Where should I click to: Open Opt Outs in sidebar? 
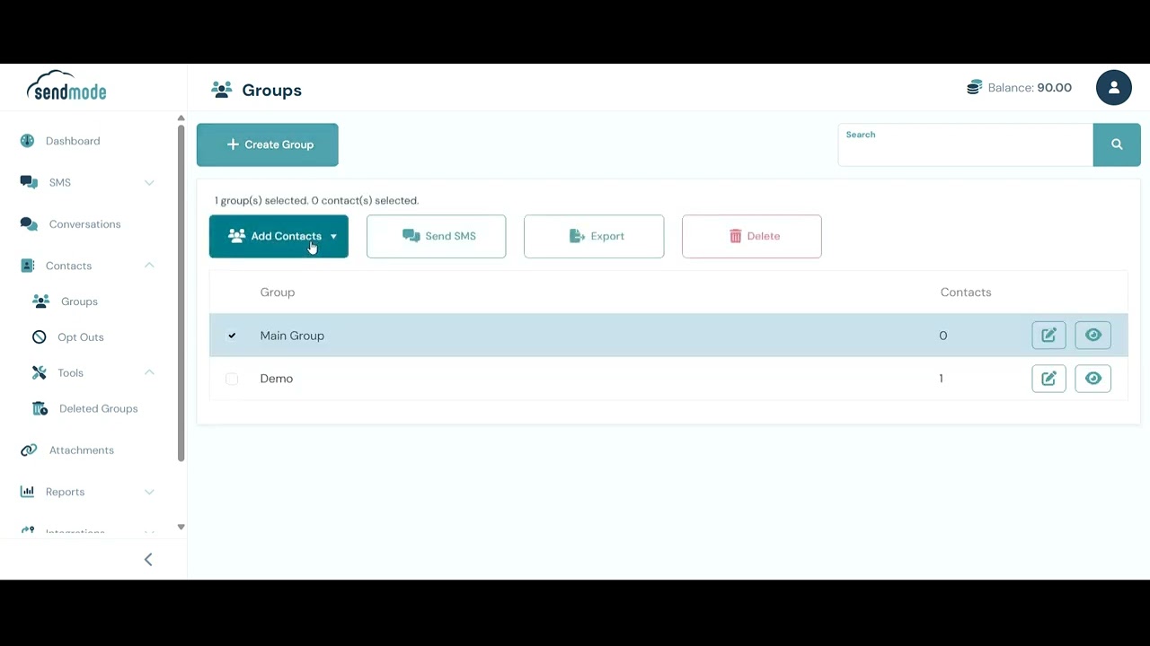click(x=81, y=337)
